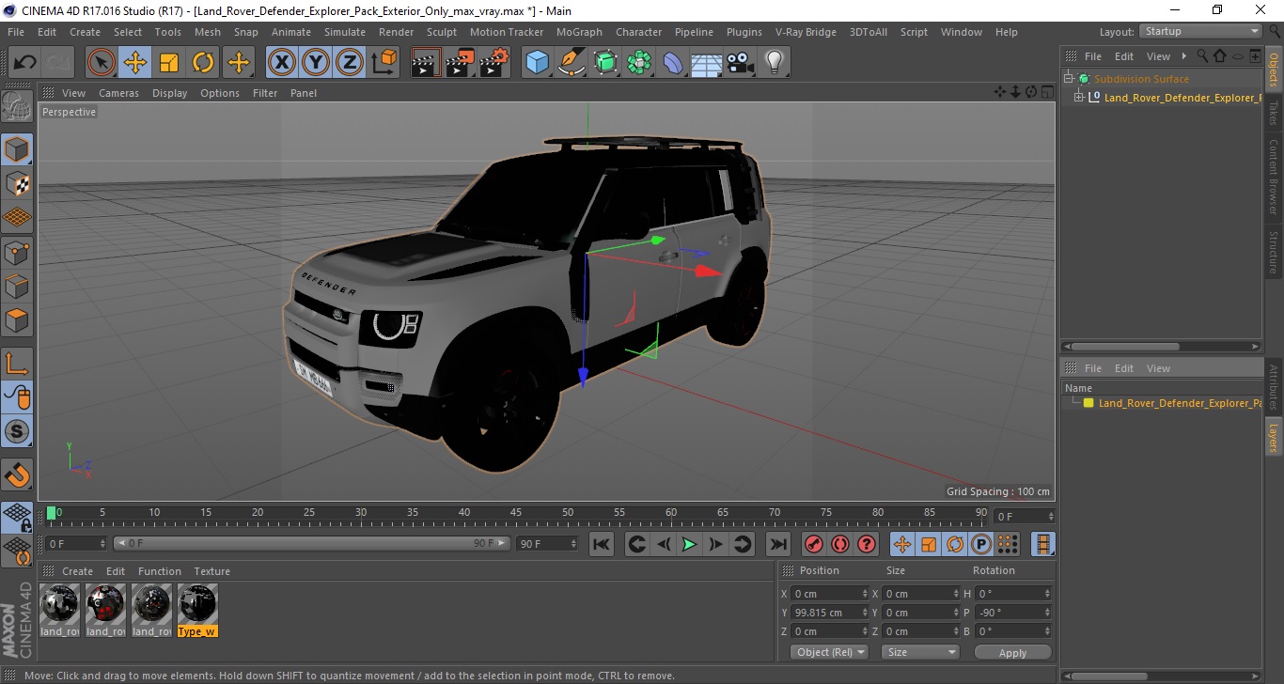Click the last-used tool icon
Image resolution: width=1284 pixels, height=684 pixels.
[x=239, y=63]
